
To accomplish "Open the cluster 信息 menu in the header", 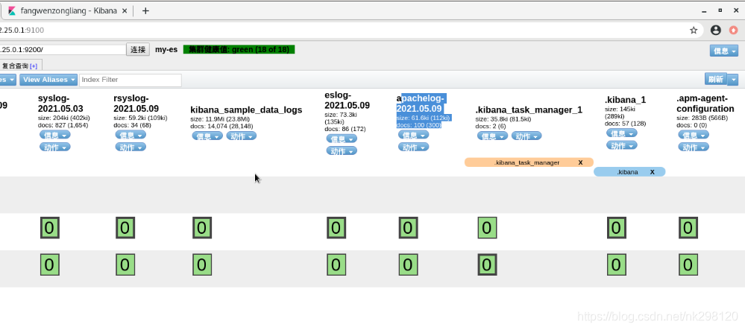I will click(x=724, y=51).
